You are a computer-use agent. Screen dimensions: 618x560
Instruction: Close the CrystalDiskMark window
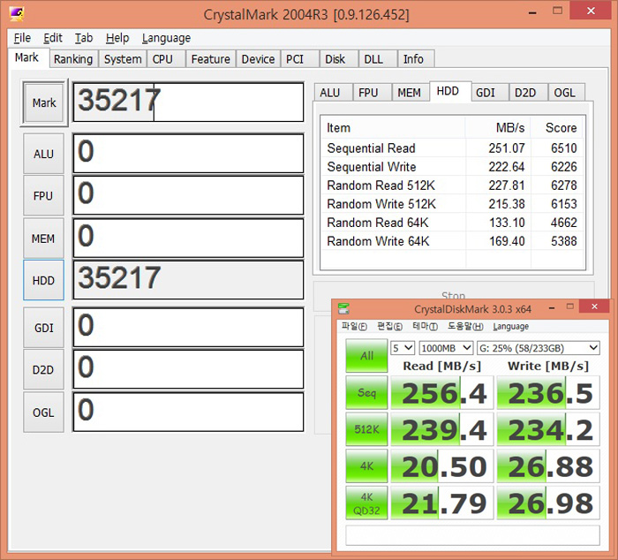click(600, 309)
